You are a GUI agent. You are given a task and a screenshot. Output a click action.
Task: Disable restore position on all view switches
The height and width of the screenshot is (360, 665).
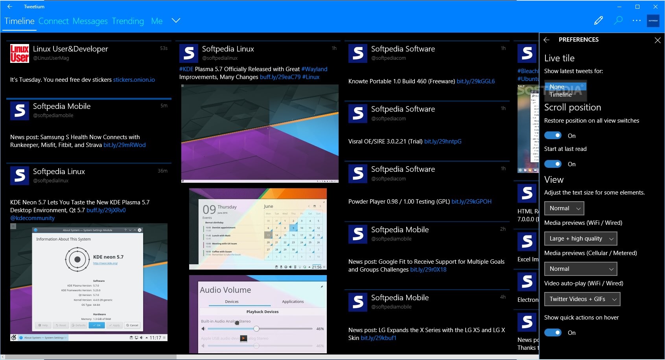(x=553, y=136)
